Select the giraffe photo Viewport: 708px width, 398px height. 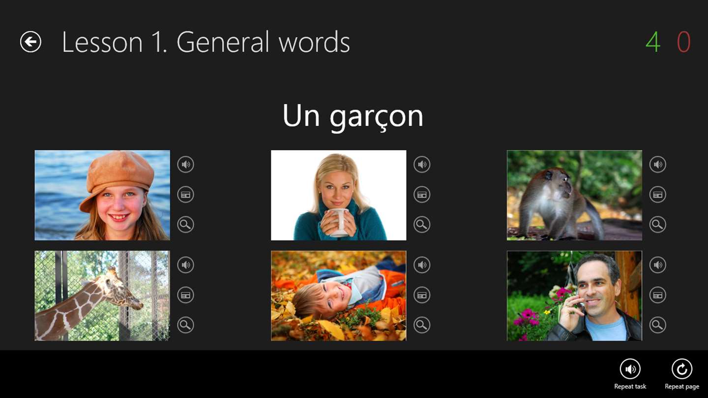point(102,296)
